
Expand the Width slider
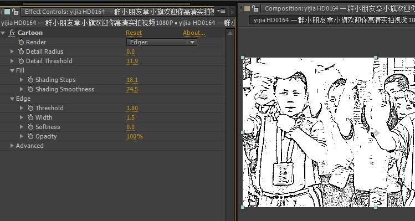[22, 117]
